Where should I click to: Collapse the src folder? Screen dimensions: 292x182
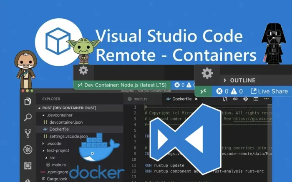click(46, 158)
